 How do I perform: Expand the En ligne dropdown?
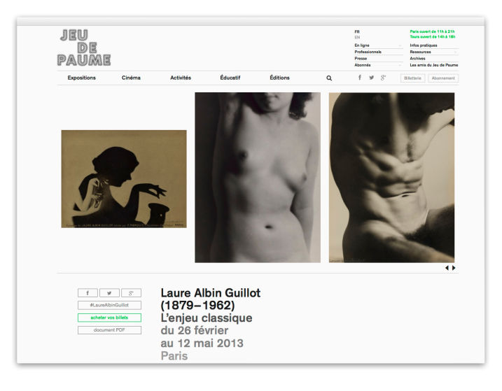point(378,45)
